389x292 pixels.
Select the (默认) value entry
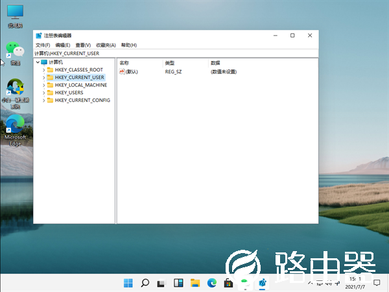[132, 72]
